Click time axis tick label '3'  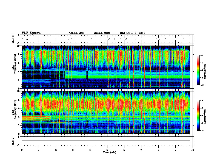pyautogui.click(x=73, y=150)
